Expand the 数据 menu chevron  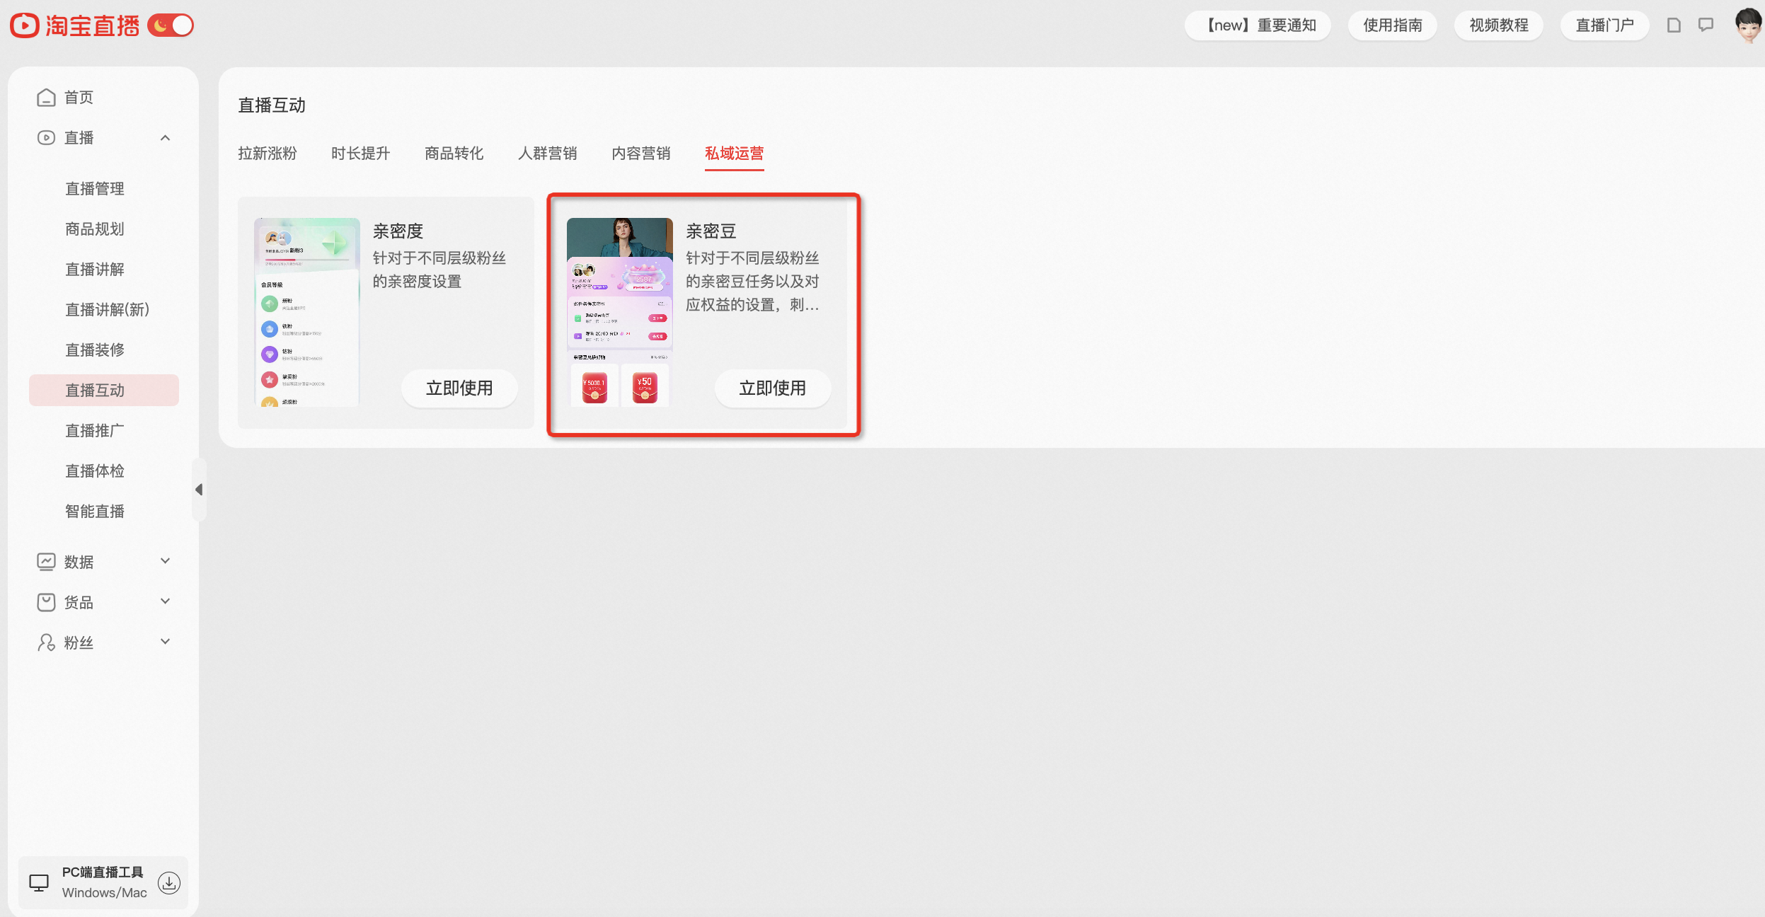pos(166,561)
